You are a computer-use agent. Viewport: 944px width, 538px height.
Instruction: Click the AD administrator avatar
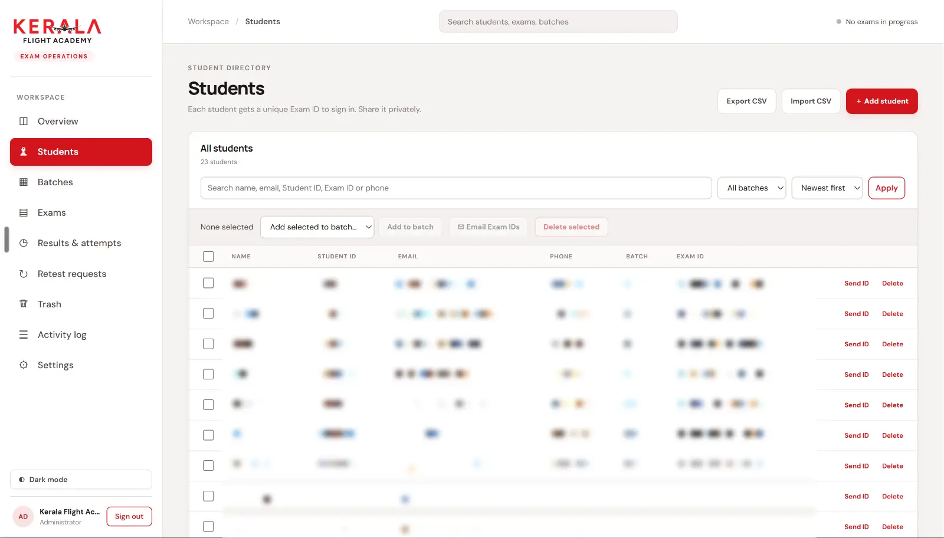point(23,517)
